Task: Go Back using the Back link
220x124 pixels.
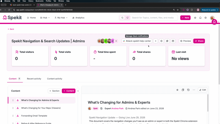Action: click(11, 29)
